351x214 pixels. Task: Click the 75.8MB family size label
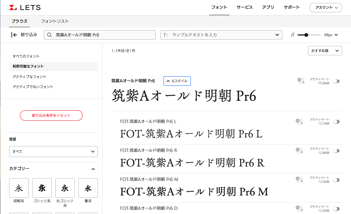pos(324,83)
